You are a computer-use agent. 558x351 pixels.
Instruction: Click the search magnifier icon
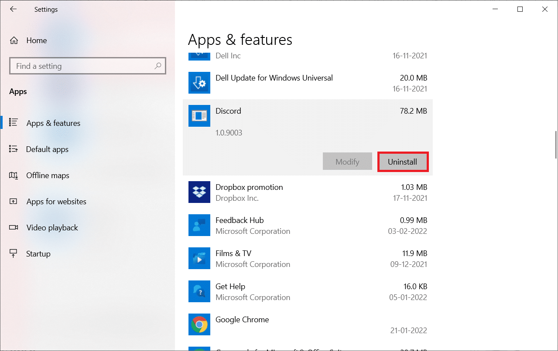point(158,66)
